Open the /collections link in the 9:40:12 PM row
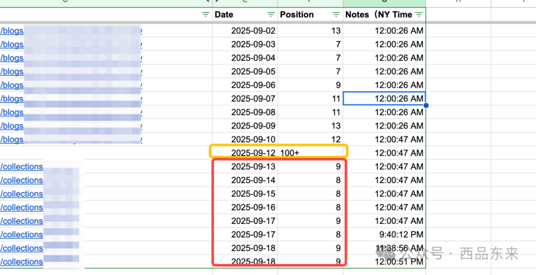536x275 pixels. point(22,235)
